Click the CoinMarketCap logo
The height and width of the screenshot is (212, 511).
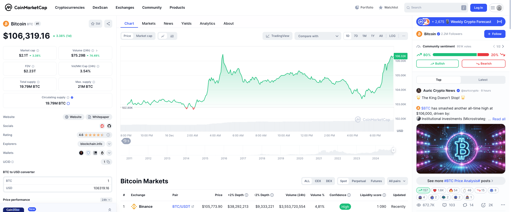pos(26,7)
